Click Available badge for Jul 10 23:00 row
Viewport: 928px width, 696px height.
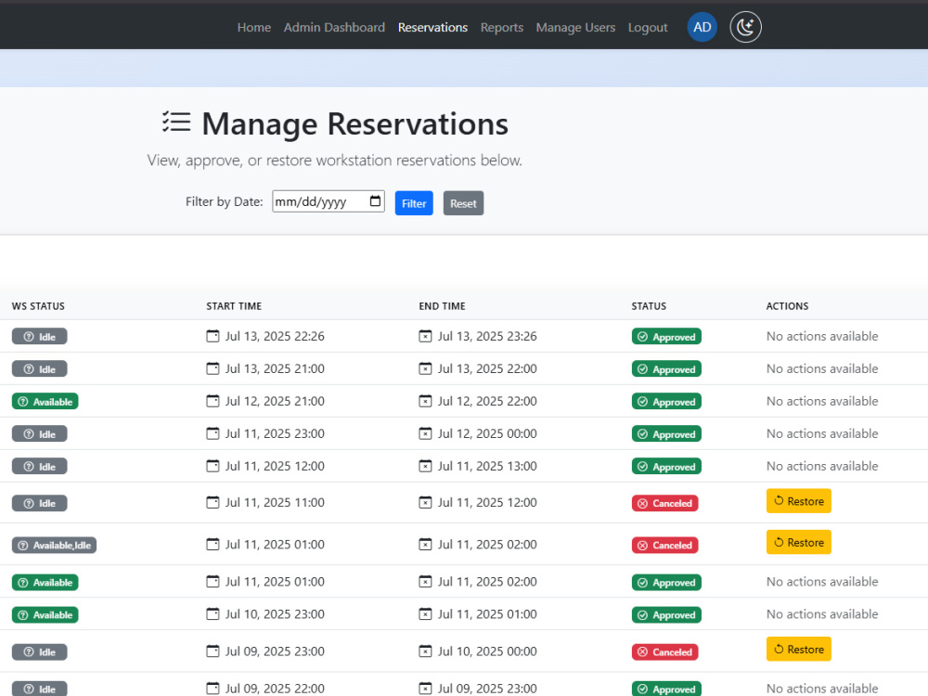click(x=45, y=615)
